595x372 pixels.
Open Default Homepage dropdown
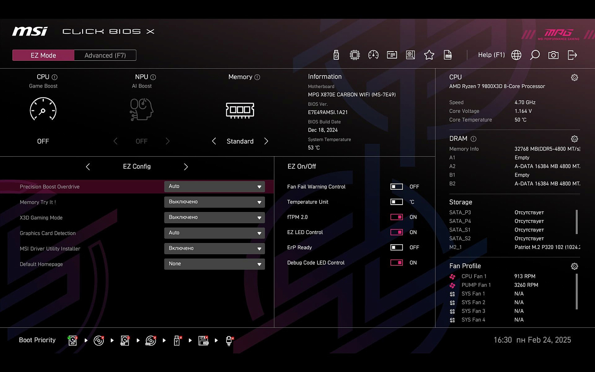point(214,264)
